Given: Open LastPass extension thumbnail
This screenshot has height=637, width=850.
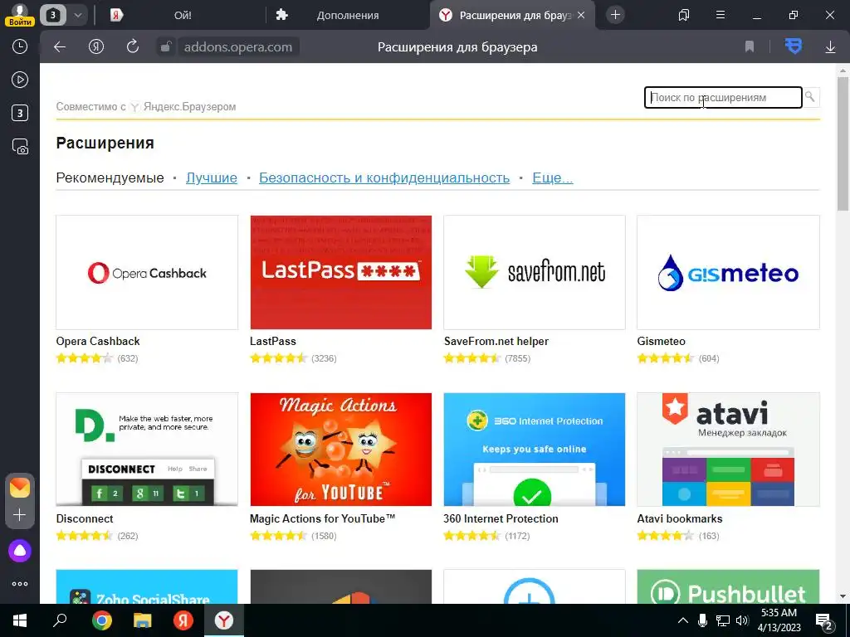Looking at the screenshot, I should 340,272.
